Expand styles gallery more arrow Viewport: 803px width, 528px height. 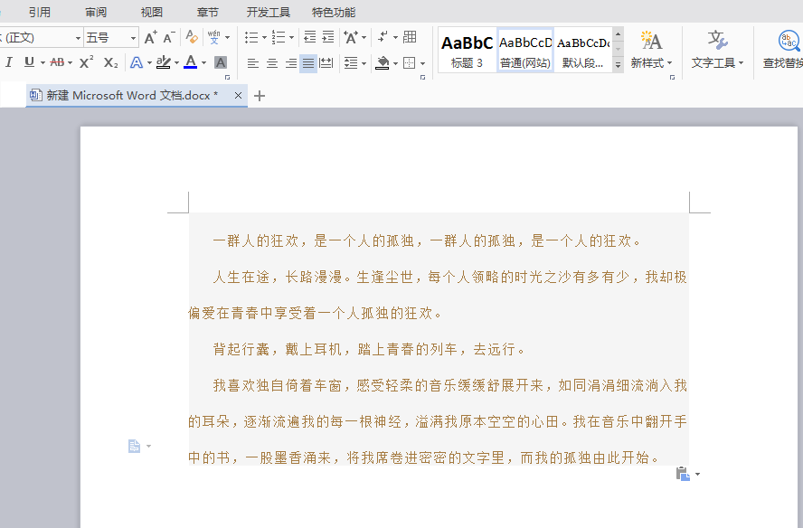pyautogui.click(x=619, y=65)
